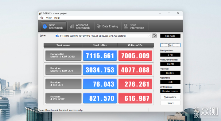Click the status bar finished message
The image size is (221, 121).
click(x=61, y=110)
